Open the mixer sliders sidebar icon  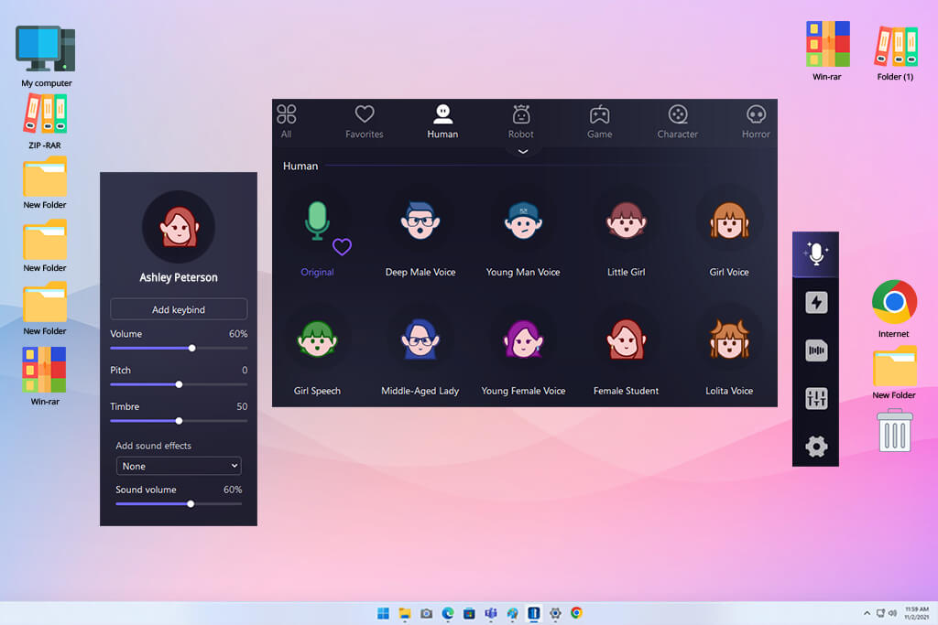coord(815,398)
